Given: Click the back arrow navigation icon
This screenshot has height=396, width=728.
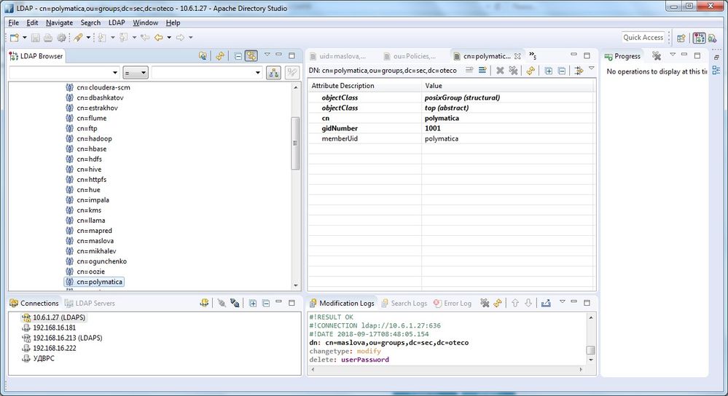Looking at the screenshot, I should coord(158,37).
